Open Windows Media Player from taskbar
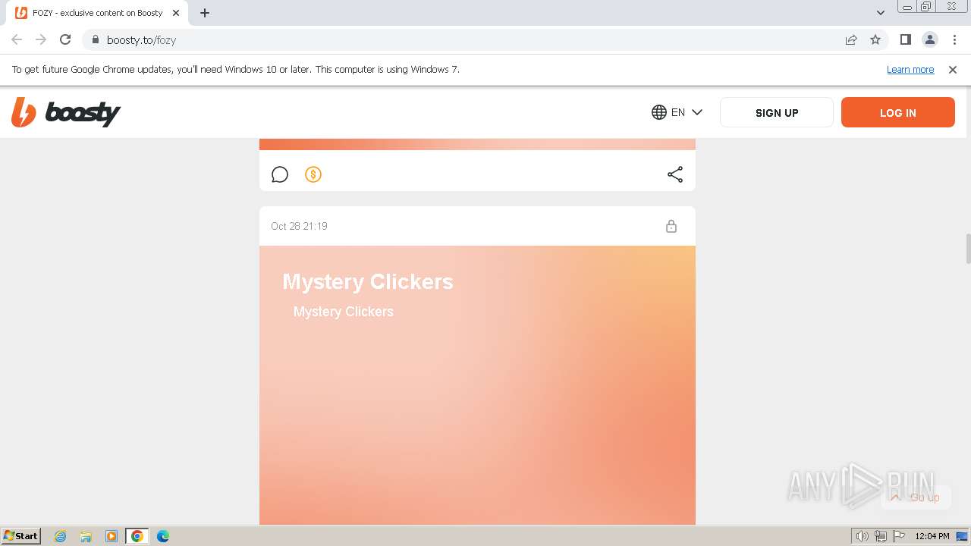Screen dimensions: 971x546 click(112, 536)
